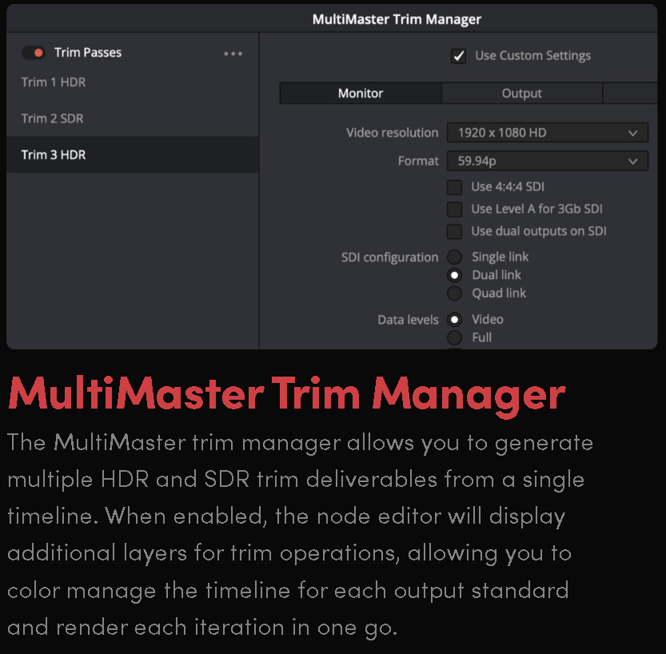666x654 pixels.
Task: Select the Trim 3 HDR pass
Action: click(133, 154)
